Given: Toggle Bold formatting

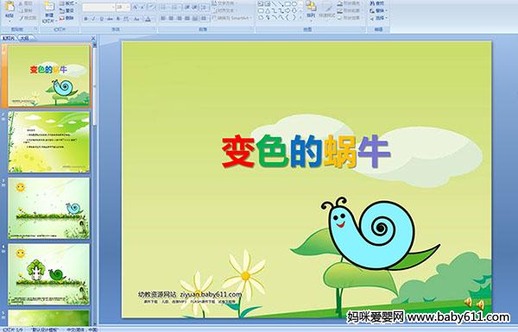Looking at the screenshot, I should [85, 19].
